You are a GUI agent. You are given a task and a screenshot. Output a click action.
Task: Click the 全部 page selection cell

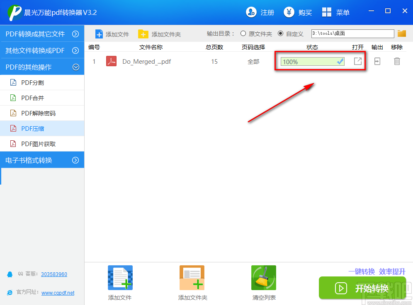[x=253, y=62]
